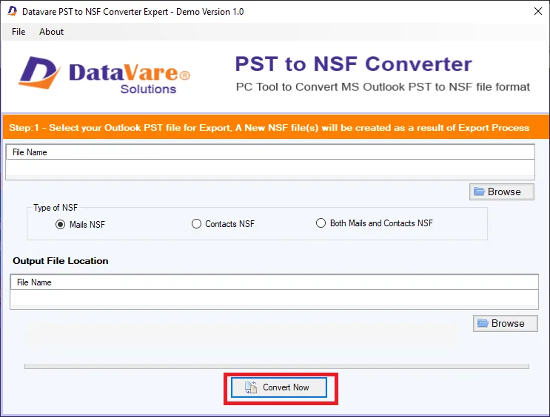Click the PST to NSF Converter title
550x417 pixels.
(x=353, y=64)
